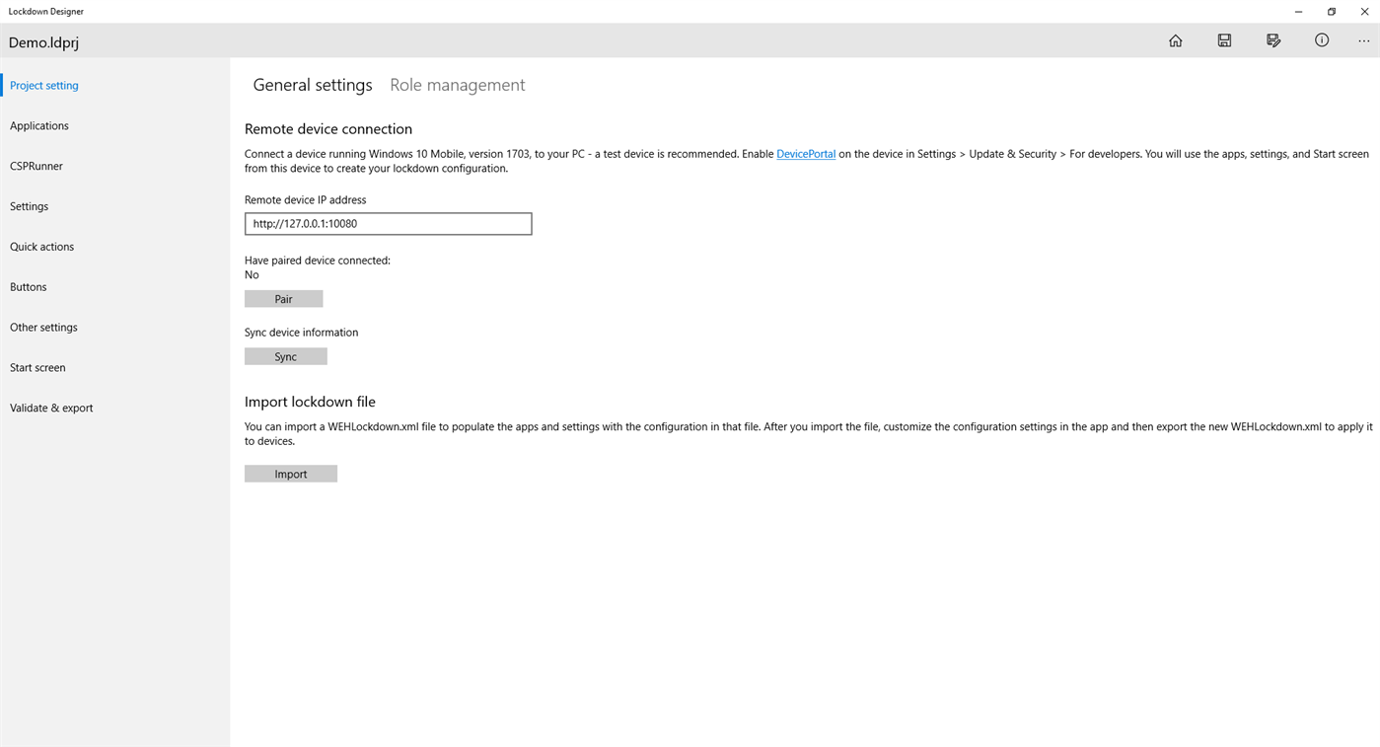The image size is (1380, 747).
Task: Navigate to CSPRunner
Action: click(x=36, y=166)
